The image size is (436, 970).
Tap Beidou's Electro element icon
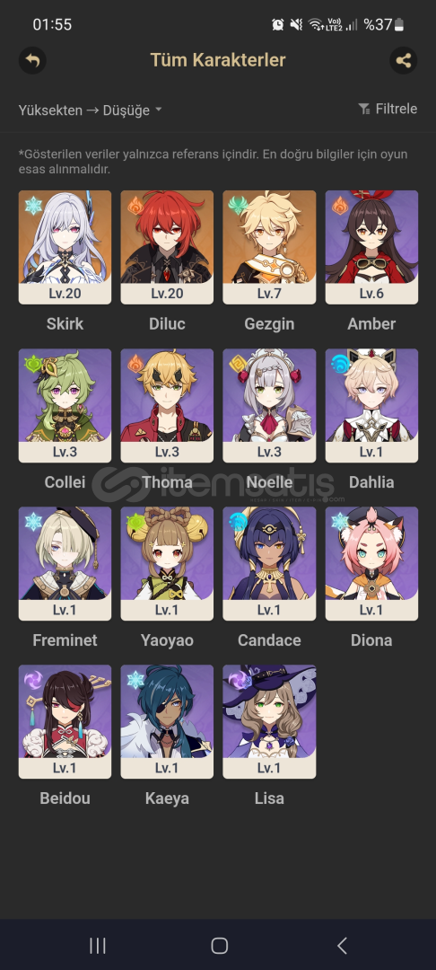point(33,680)
